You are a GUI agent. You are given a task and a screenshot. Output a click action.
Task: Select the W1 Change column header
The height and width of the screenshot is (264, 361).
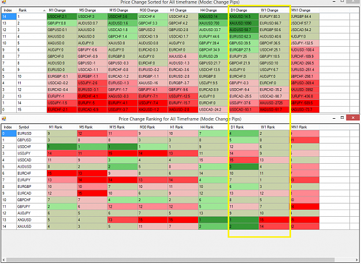pos(274,10)
